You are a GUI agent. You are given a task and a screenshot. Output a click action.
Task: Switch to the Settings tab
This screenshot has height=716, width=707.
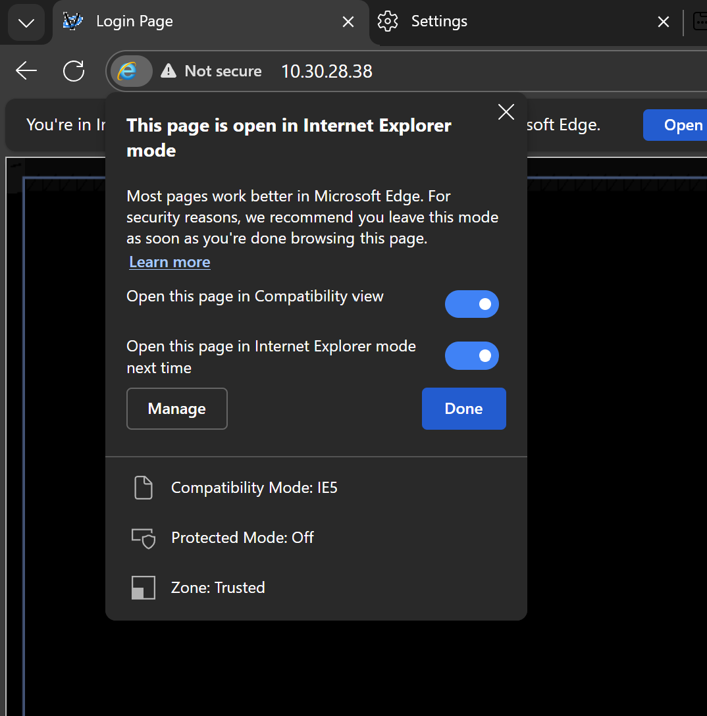pos(525,22)
